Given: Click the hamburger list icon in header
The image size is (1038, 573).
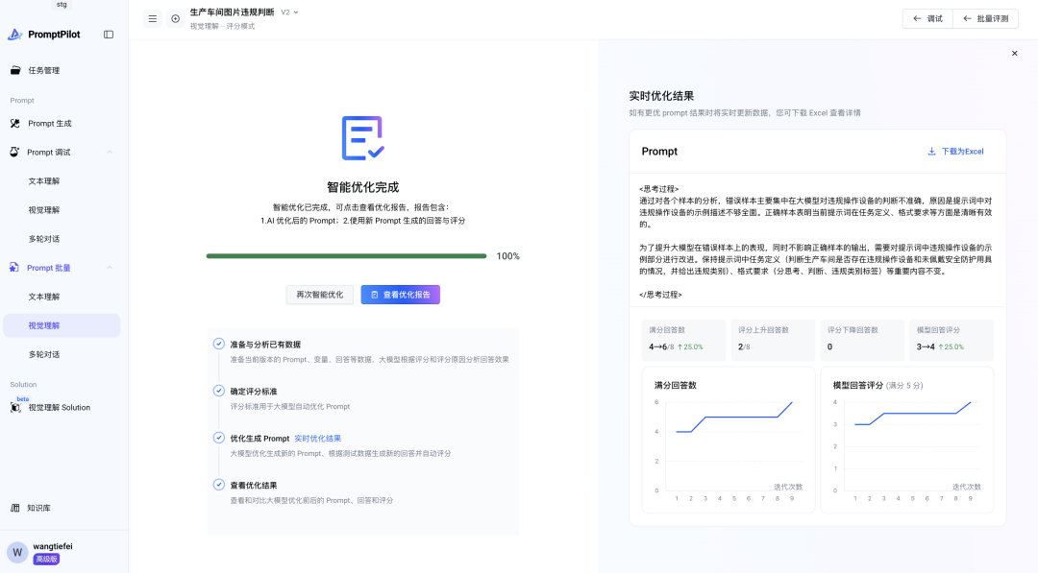Looking at the screenshot, I should pyautogui.click(x=152, y=18).
